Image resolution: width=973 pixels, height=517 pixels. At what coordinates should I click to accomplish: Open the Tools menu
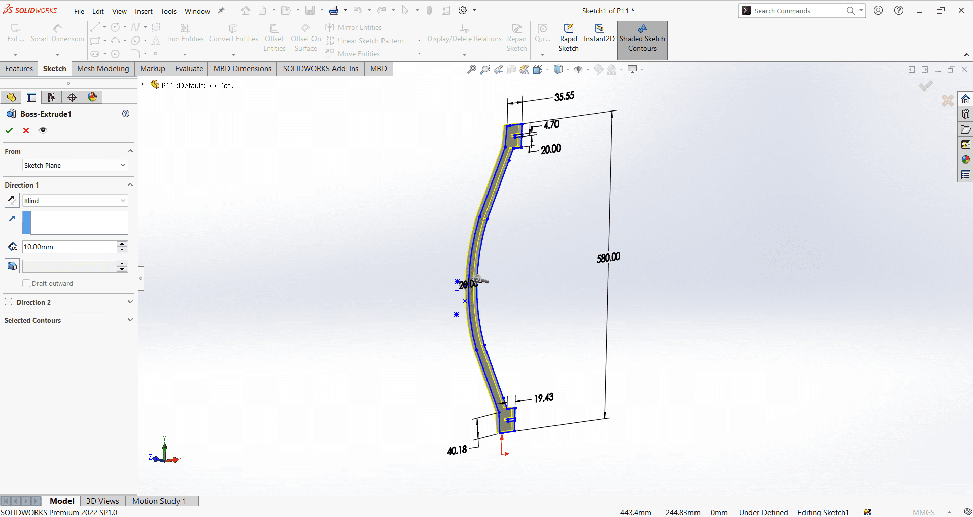click(168, 11)
